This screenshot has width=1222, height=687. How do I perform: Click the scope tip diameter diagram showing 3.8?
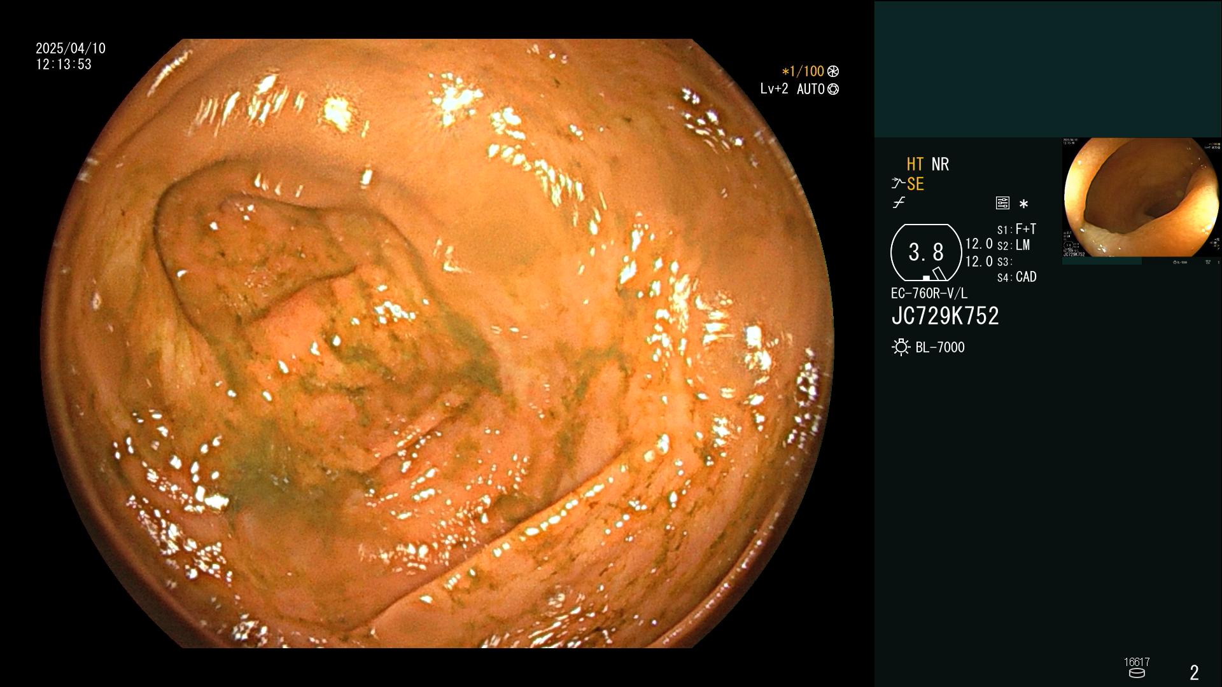pos(926,253)
